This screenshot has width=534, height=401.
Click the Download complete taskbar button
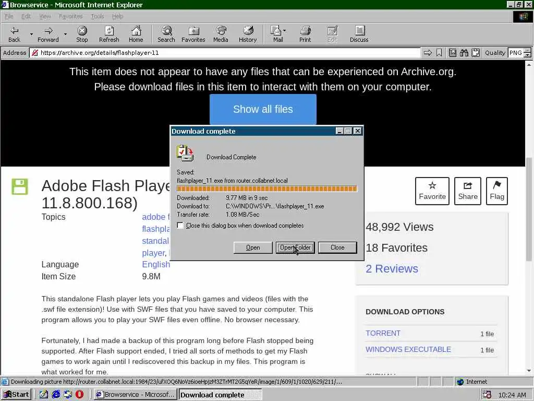(x=221, y=395)
